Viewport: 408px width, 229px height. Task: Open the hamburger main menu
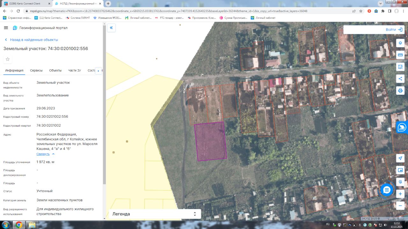[x=6, y=28]
